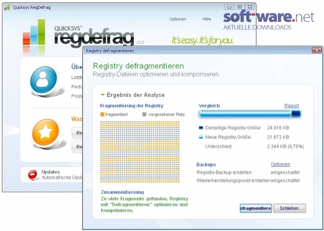
Task: Click the 'Derzeitige Registry-Größe' value 24.016 KB
Action: 278,128
